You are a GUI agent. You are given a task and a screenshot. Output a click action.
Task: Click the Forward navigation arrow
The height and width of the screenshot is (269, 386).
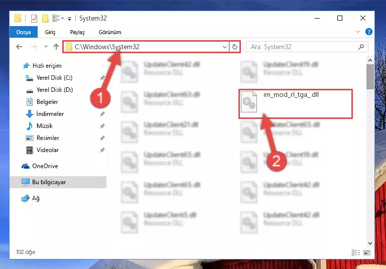(x=34, y=47)
